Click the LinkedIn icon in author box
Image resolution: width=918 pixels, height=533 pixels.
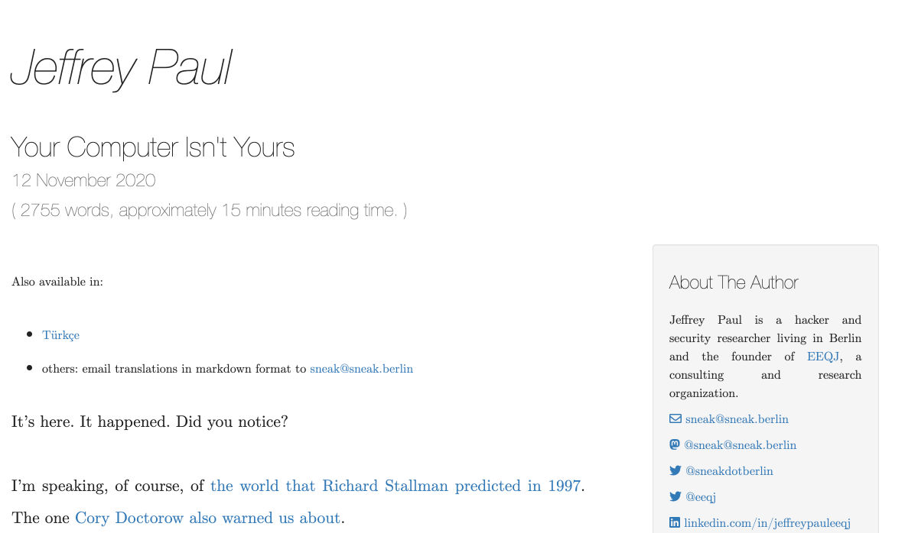[675, 522]
